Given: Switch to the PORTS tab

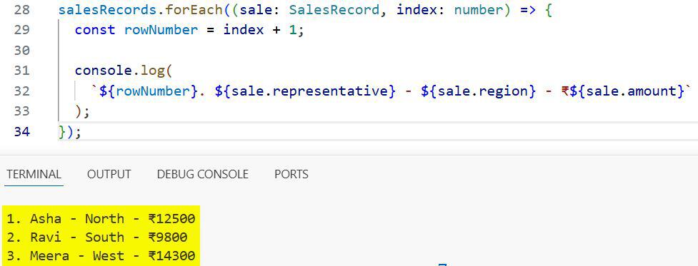Looking at the screenshot, I should pyautogui.click(x=291, y=174).
